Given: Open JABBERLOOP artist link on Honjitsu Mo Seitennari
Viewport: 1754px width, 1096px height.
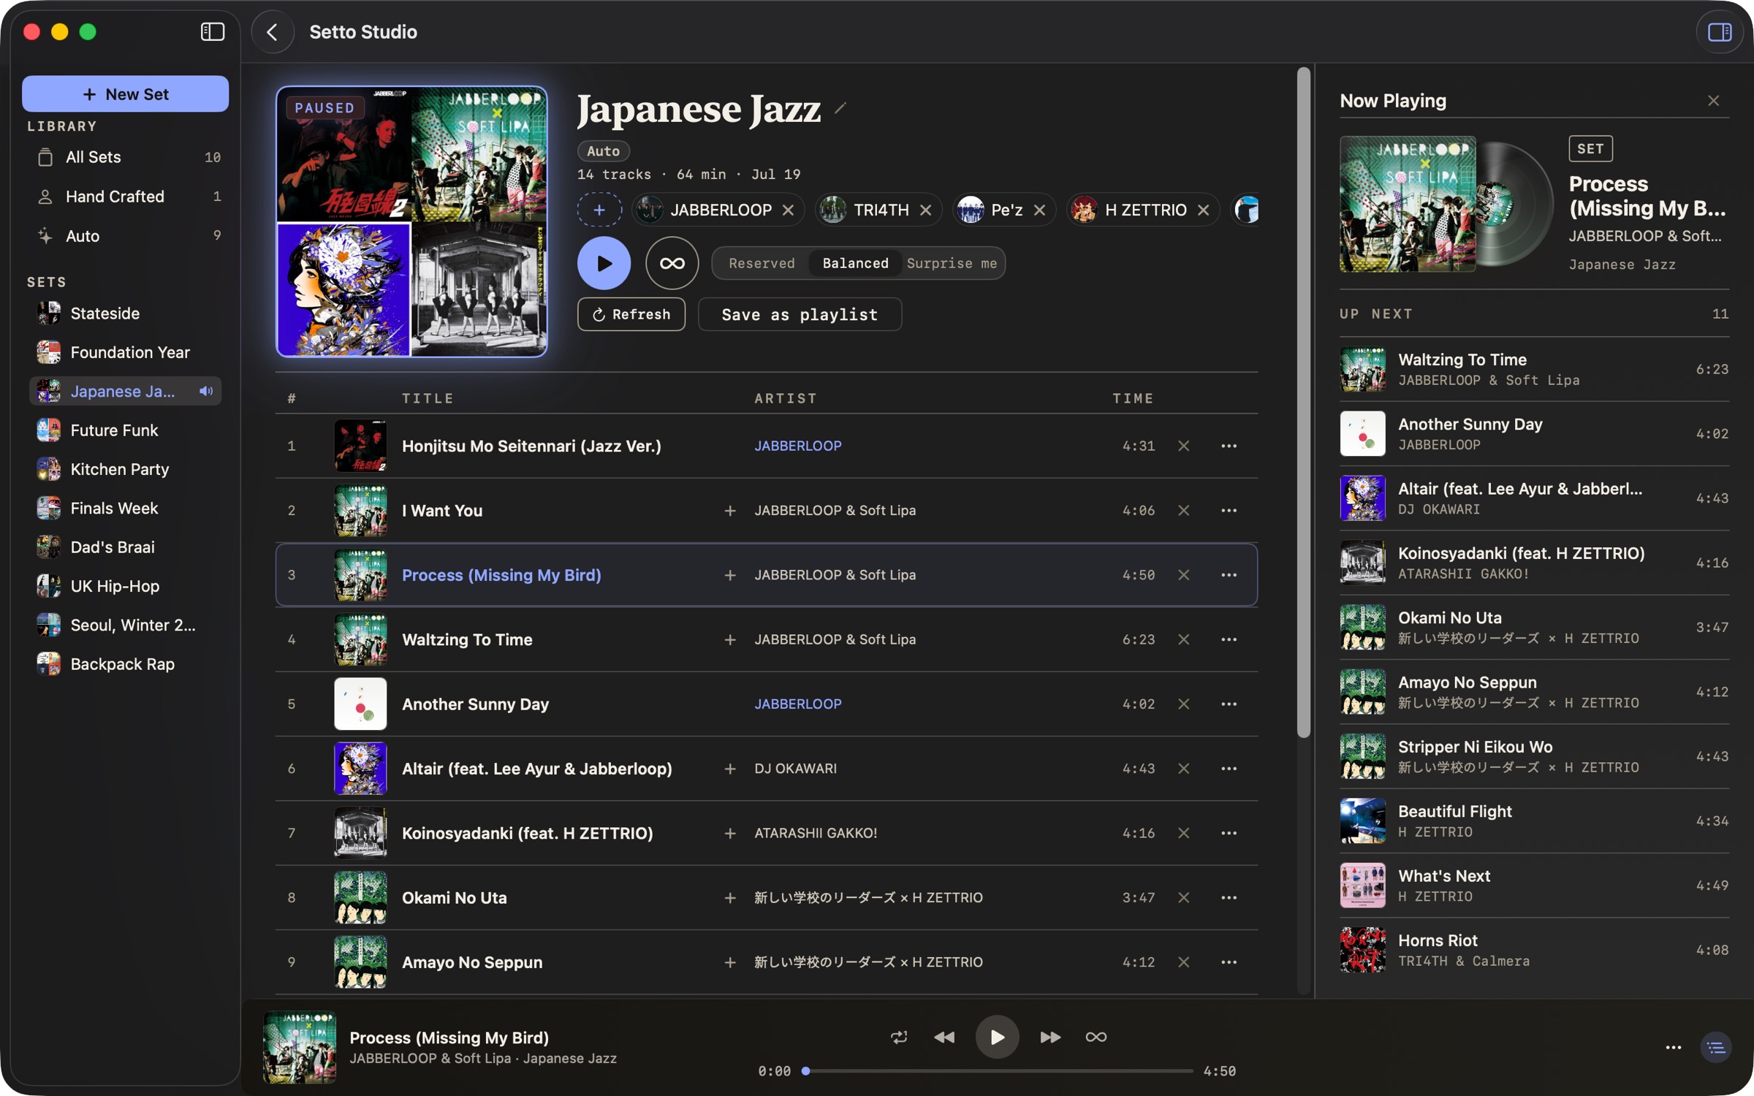Looking at the screenshot, I should coord(798,446).
